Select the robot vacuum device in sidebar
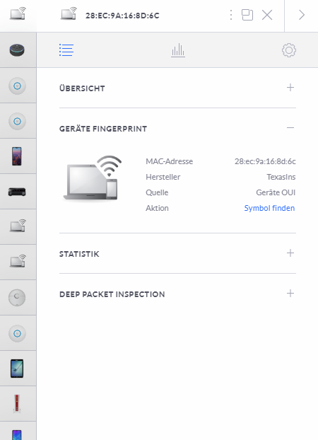 (17, 297)
